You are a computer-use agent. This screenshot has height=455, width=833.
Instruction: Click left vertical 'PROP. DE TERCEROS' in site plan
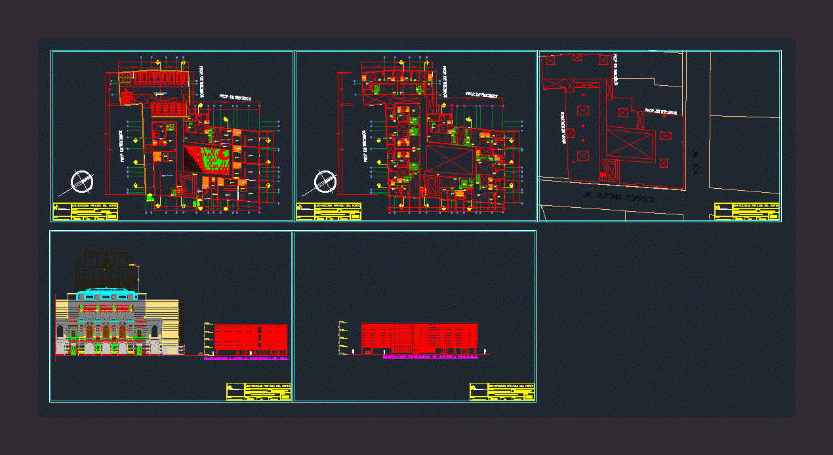[x=563, y=127]
